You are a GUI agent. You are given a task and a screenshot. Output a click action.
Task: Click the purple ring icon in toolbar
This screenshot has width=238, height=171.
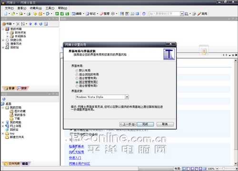[144, 14]
